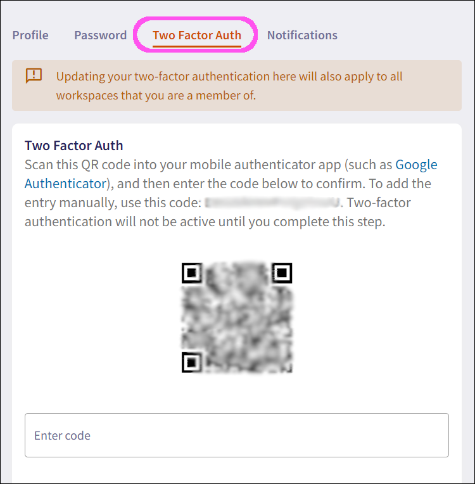
Task: Focus the Enter code input field
Action: pyautogui.click(x=237, y=435)
